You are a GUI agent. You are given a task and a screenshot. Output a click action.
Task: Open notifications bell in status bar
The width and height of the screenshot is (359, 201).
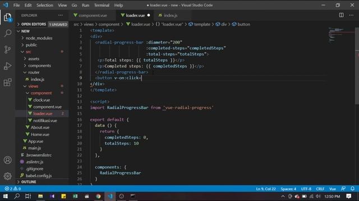[353, 189]
